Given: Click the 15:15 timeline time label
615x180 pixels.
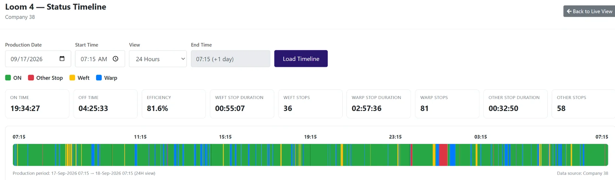Looking at the screenshot, I should pos(225,137).
